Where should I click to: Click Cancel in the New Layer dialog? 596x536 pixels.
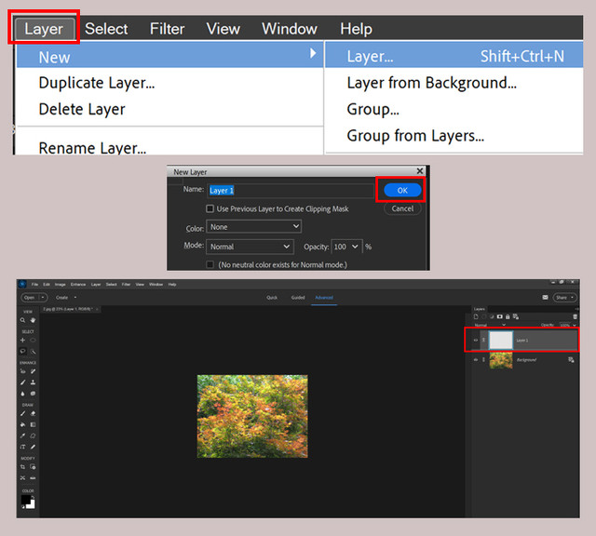402,208
